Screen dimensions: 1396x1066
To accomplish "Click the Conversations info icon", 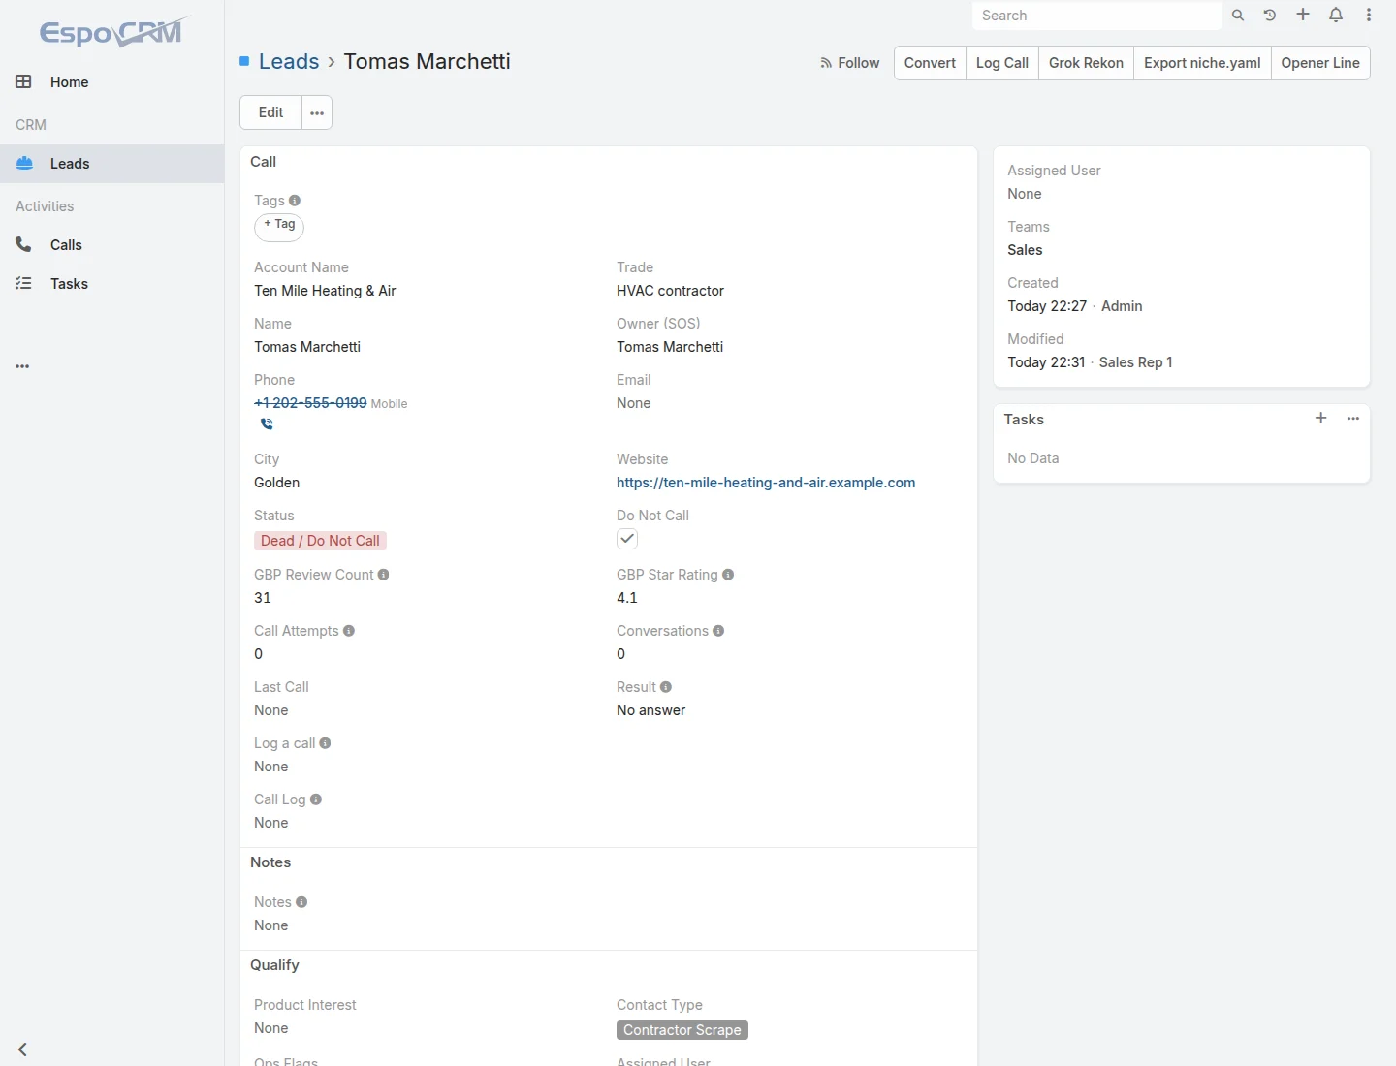I will point(718,631).
